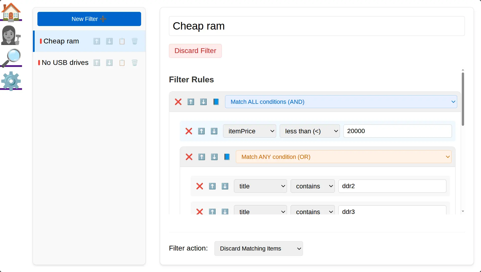
Task: Click blue book icon in AND group
Action: pyautogui.click(x=216, y=102)
